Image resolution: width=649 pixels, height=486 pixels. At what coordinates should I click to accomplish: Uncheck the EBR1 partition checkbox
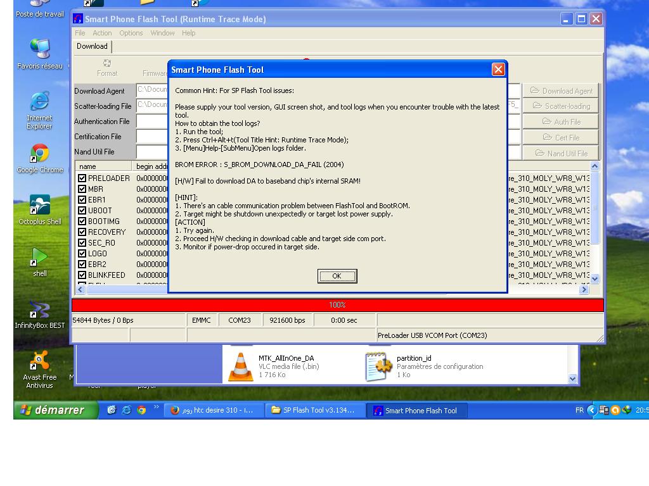point(82,199)
